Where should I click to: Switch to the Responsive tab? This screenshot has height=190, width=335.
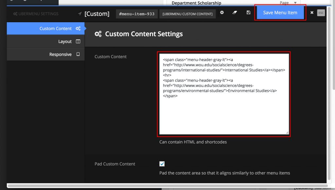pos(60,55)
